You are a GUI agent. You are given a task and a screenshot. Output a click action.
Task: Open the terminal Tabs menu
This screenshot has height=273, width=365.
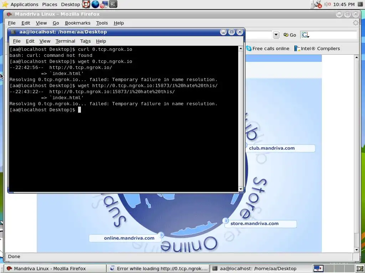[x=85, y=41]
